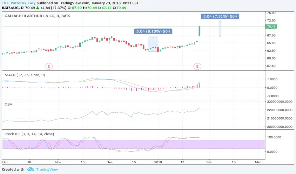Click the GALLAGHER ARTHUR J & CO chart title
The image size is (296, 174).
[x=37, y=16]
